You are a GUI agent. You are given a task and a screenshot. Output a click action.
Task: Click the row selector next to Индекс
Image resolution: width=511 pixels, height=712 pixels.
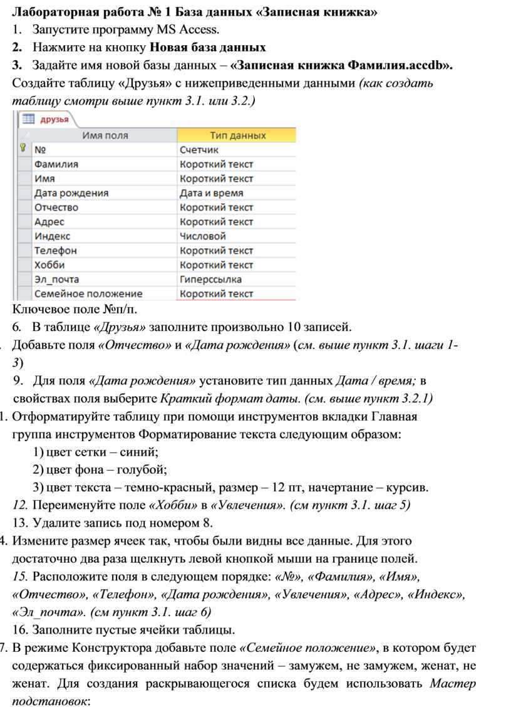tap(24, 236)
